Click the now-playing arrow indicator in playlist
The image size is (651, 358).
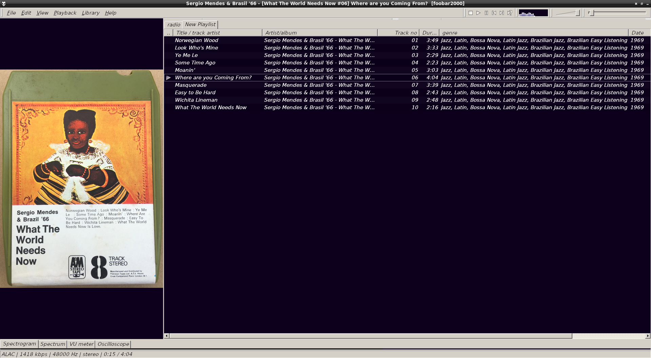coord(169,78)
